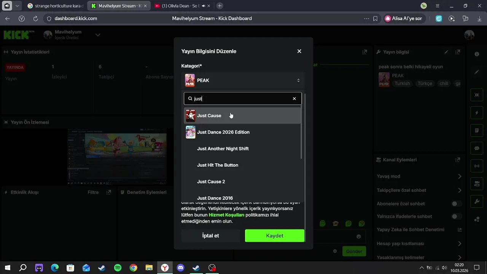Click the category list scrollbar
Image resolution: width=487 pixels, height=274 pixels.
302,132
